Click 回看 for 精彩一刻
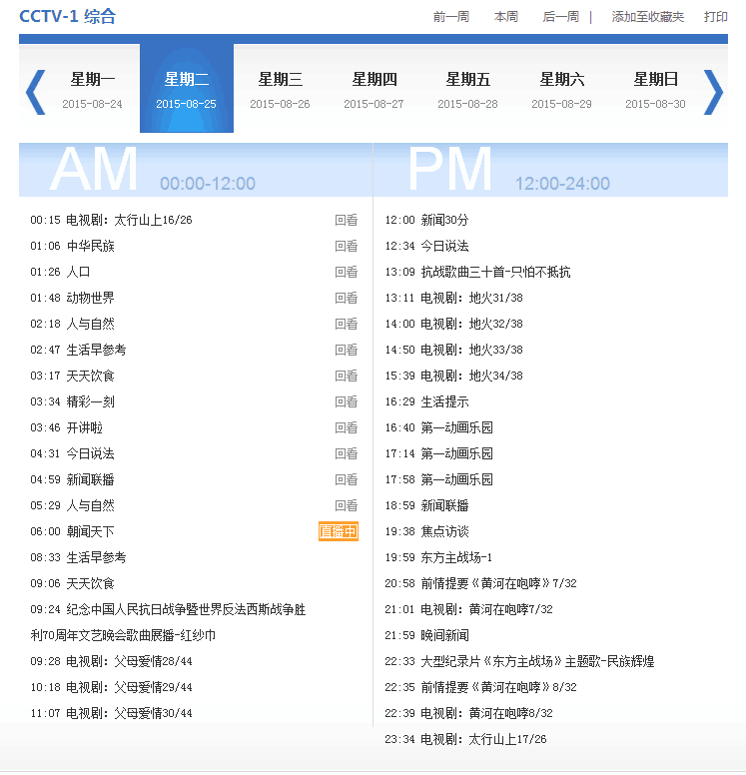 [347, 401]
